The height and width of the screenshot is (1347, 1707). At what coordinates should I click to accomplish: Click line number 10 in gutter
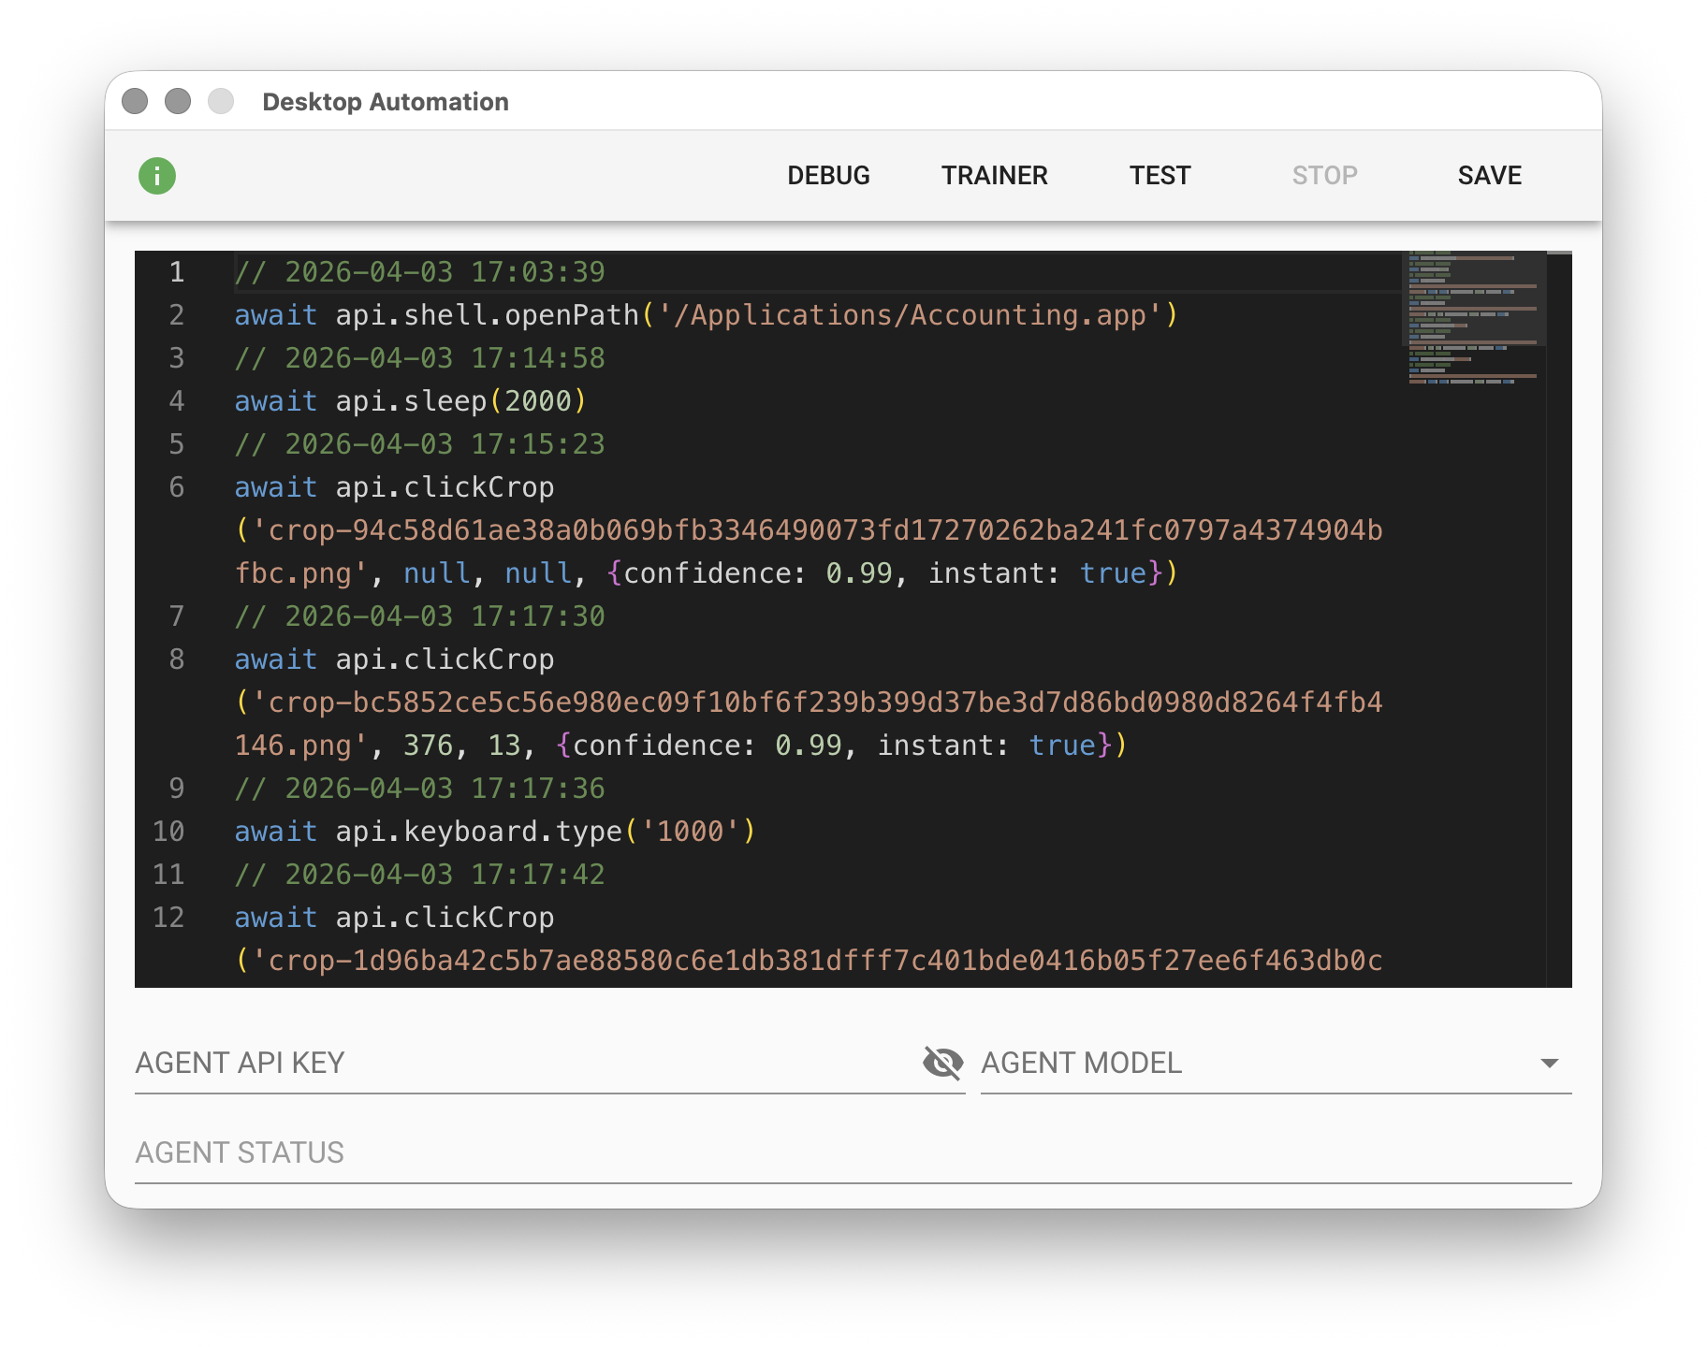pyautogui.click(x=169, y=832)
